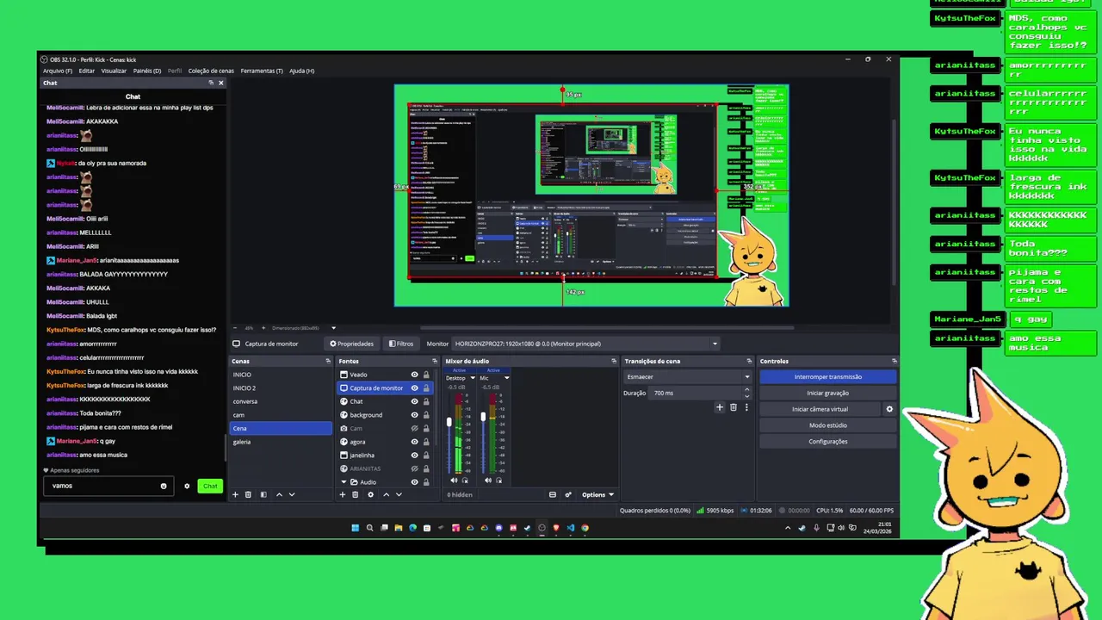The image size is (1102, 620).
Task: Add a new source in Fontes
Action: click(x=342, y=494)
